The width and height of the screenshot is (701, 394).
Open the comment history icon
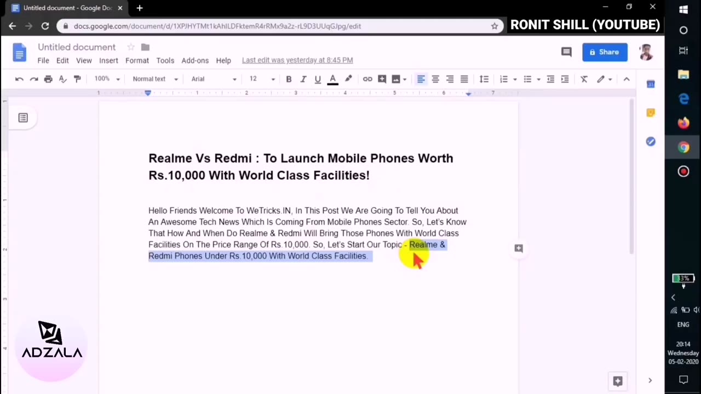click(566, 52)
